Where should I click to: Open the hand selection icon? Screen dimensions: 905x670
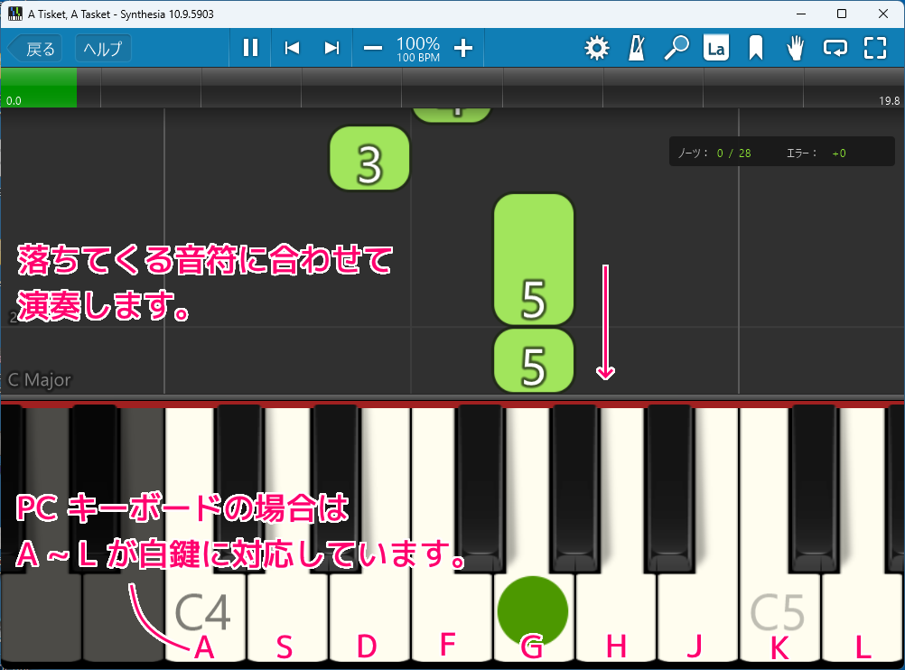tap(796, 49)
